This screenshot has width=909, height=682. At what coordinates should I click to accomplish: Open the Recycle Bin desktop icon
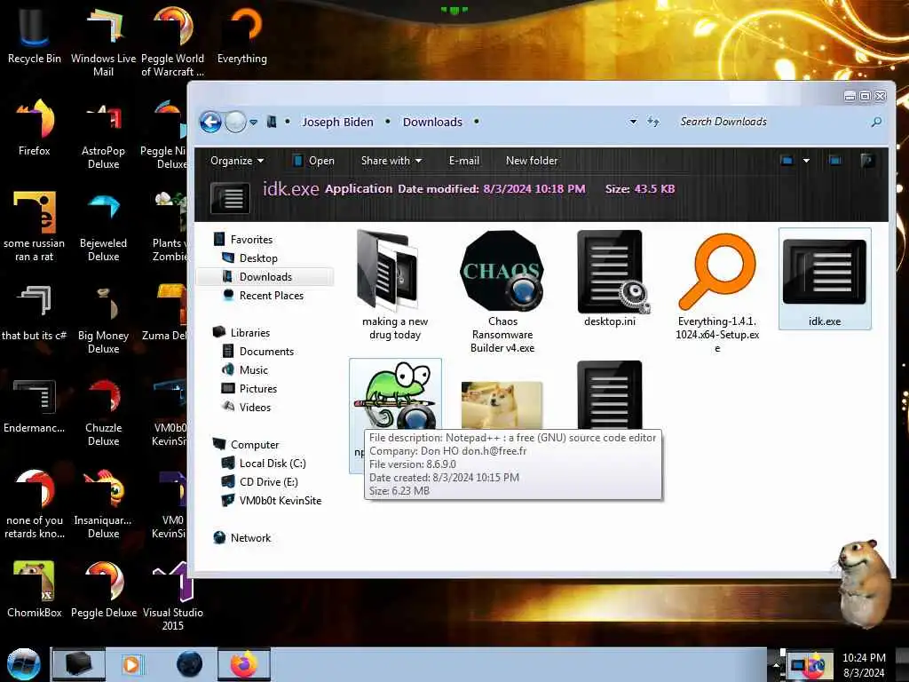coord(35,36)
